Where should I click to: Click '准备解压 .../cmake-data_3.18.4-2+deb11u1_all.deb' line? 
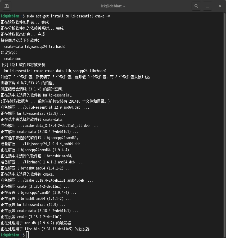pyautogui.click(x=49, y=126)
